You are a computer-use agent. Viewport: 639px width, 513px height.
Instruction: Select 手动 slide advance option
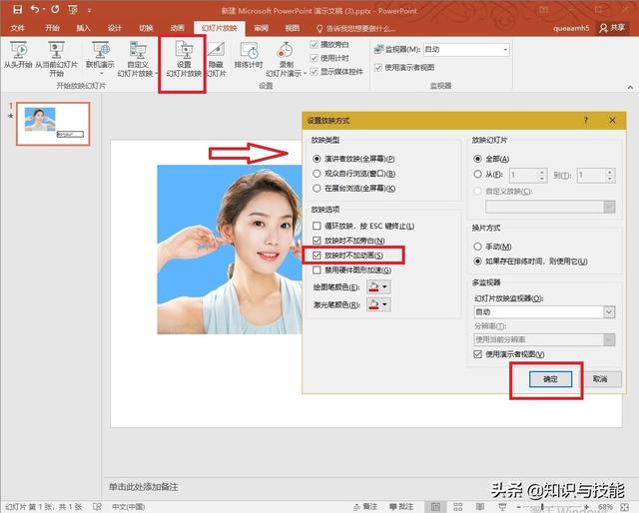479,247
